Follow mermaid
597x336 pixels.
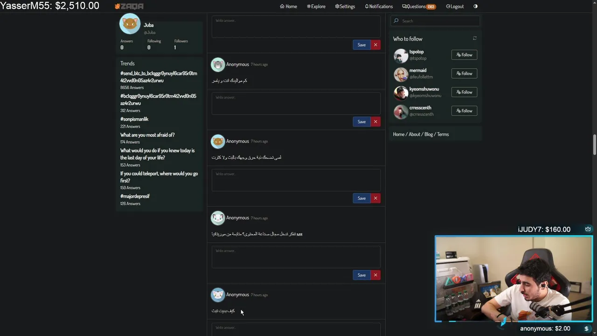pyautogui.click(x=464, y=73)
